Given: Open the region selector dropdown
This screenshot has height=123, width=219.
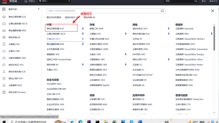Looking at the screenshot, I should [55, 1].
